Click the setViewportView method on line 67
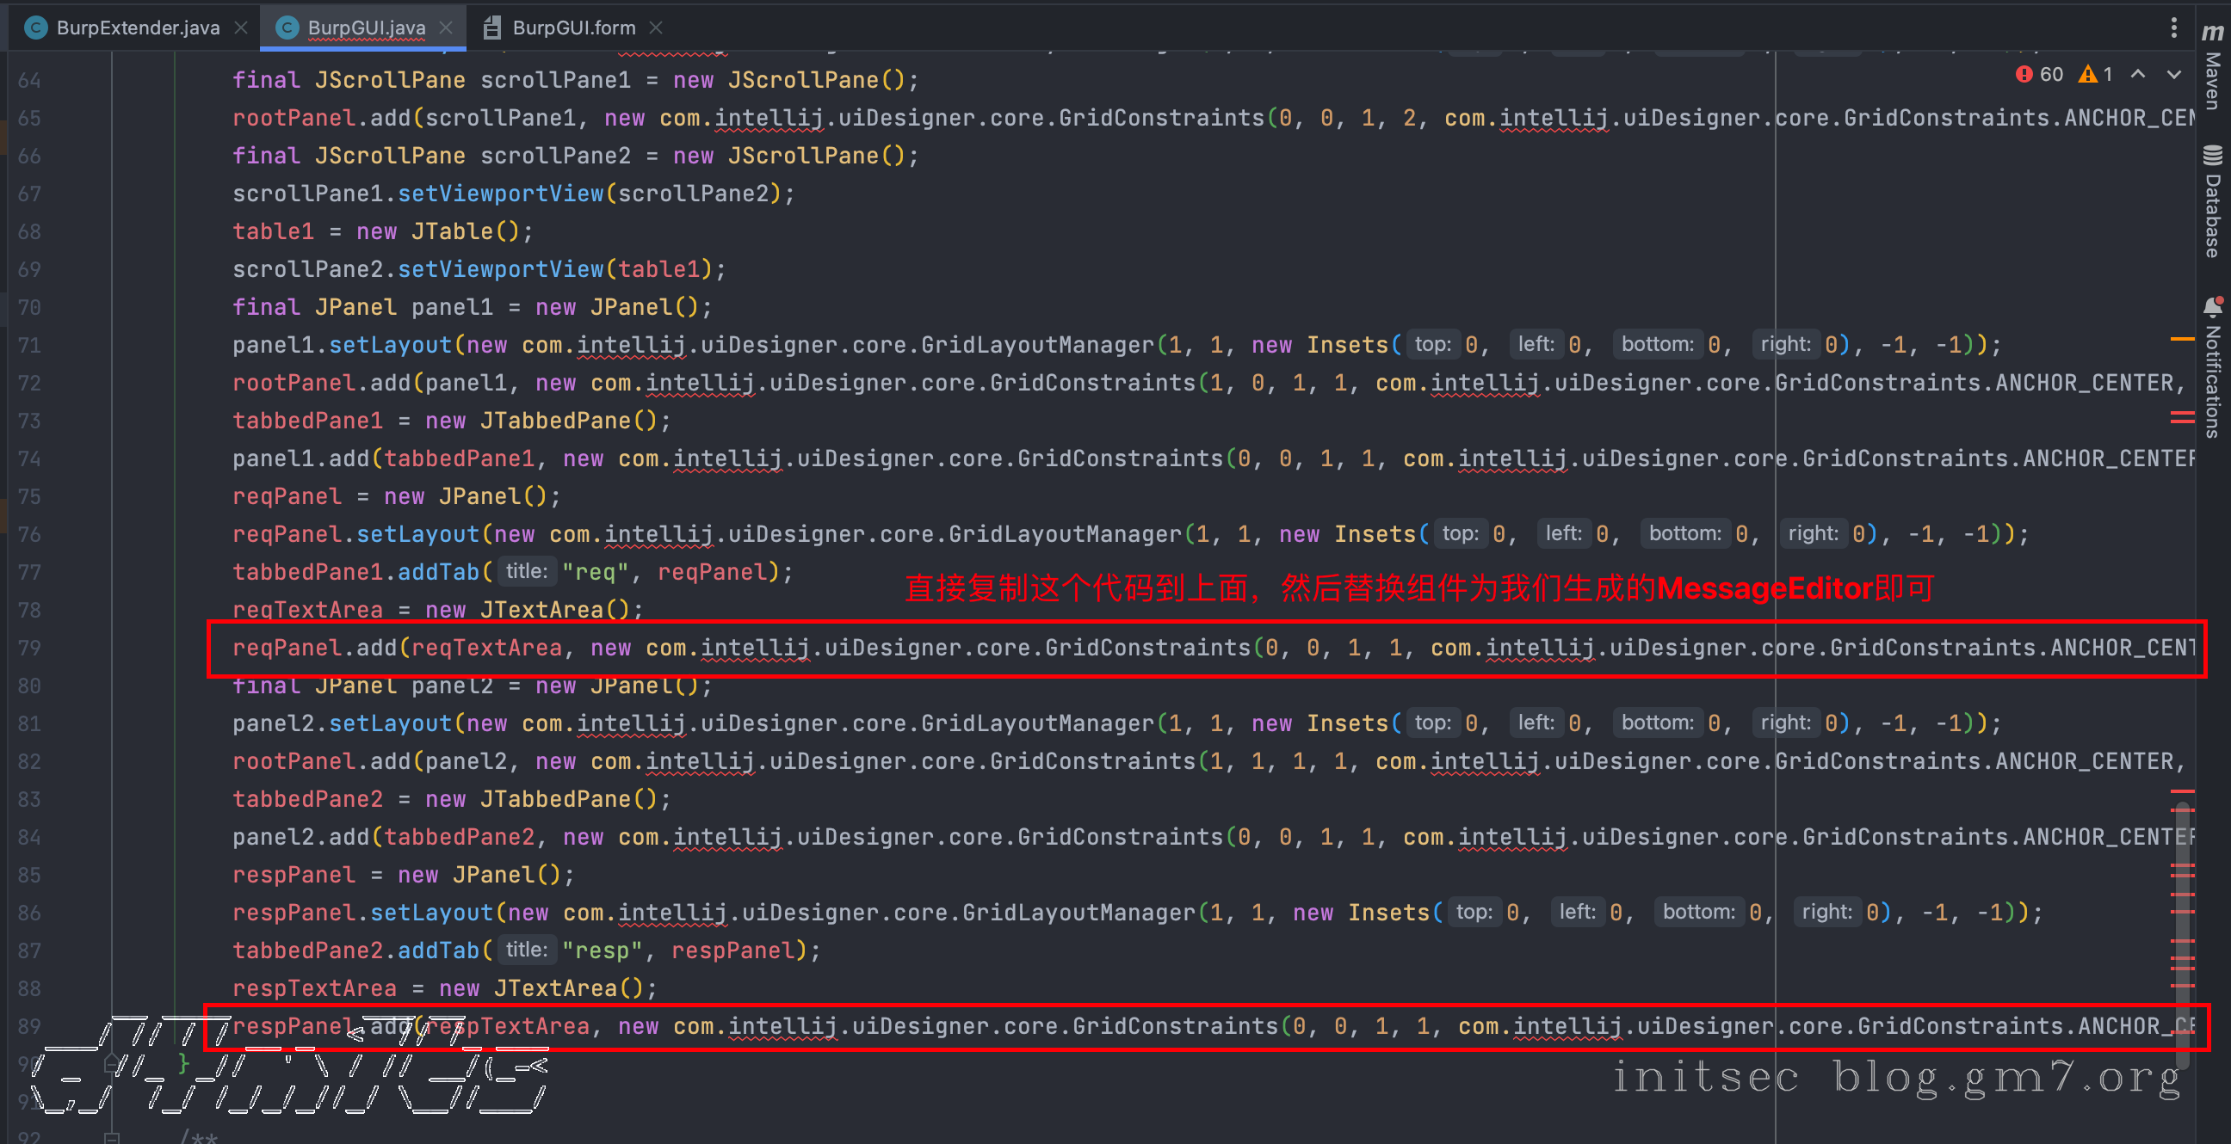This screenshot has width=2231, height=1144. (x=500, y=194)
